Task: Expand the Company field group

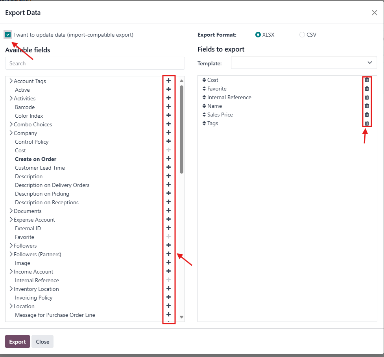Action: click(x=11, y=133)
